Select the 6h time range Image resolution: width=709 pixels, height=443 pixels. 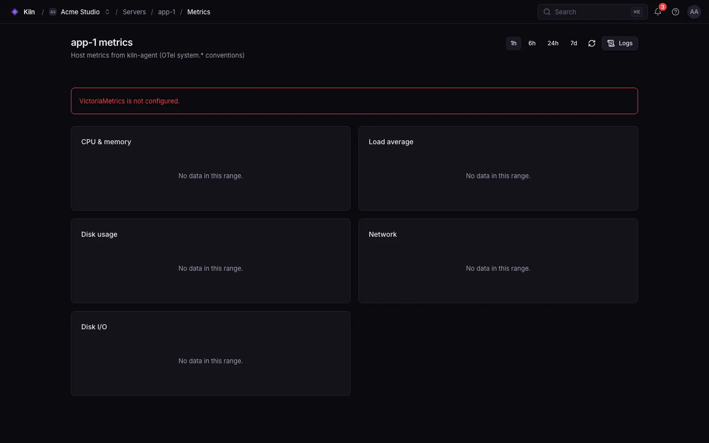coord(532,43)
